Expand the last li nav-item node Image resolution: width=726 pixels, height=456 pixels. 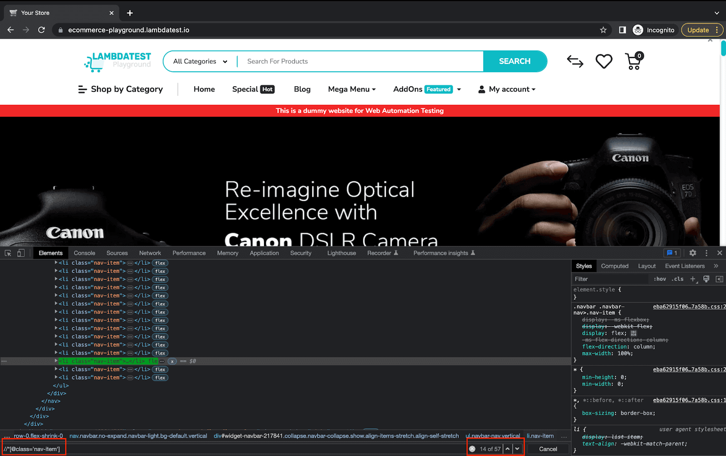(56, 377)
